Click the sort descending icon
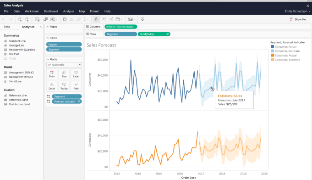312x180 pixels. 79,19
